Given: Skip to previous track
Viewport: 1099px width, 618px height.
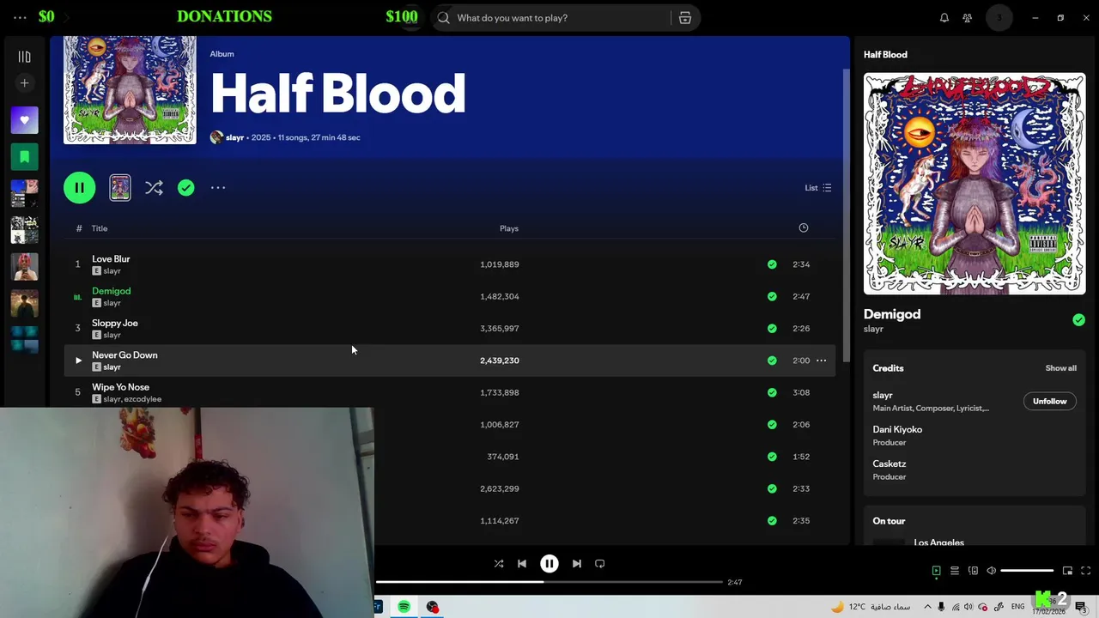Looking at the screenshot, I should (522, 564).
